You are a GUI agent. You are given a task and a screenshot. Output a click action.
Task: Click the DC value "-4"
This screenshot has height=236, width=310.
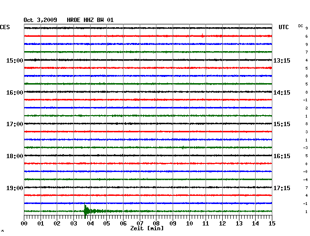(305, 180)
